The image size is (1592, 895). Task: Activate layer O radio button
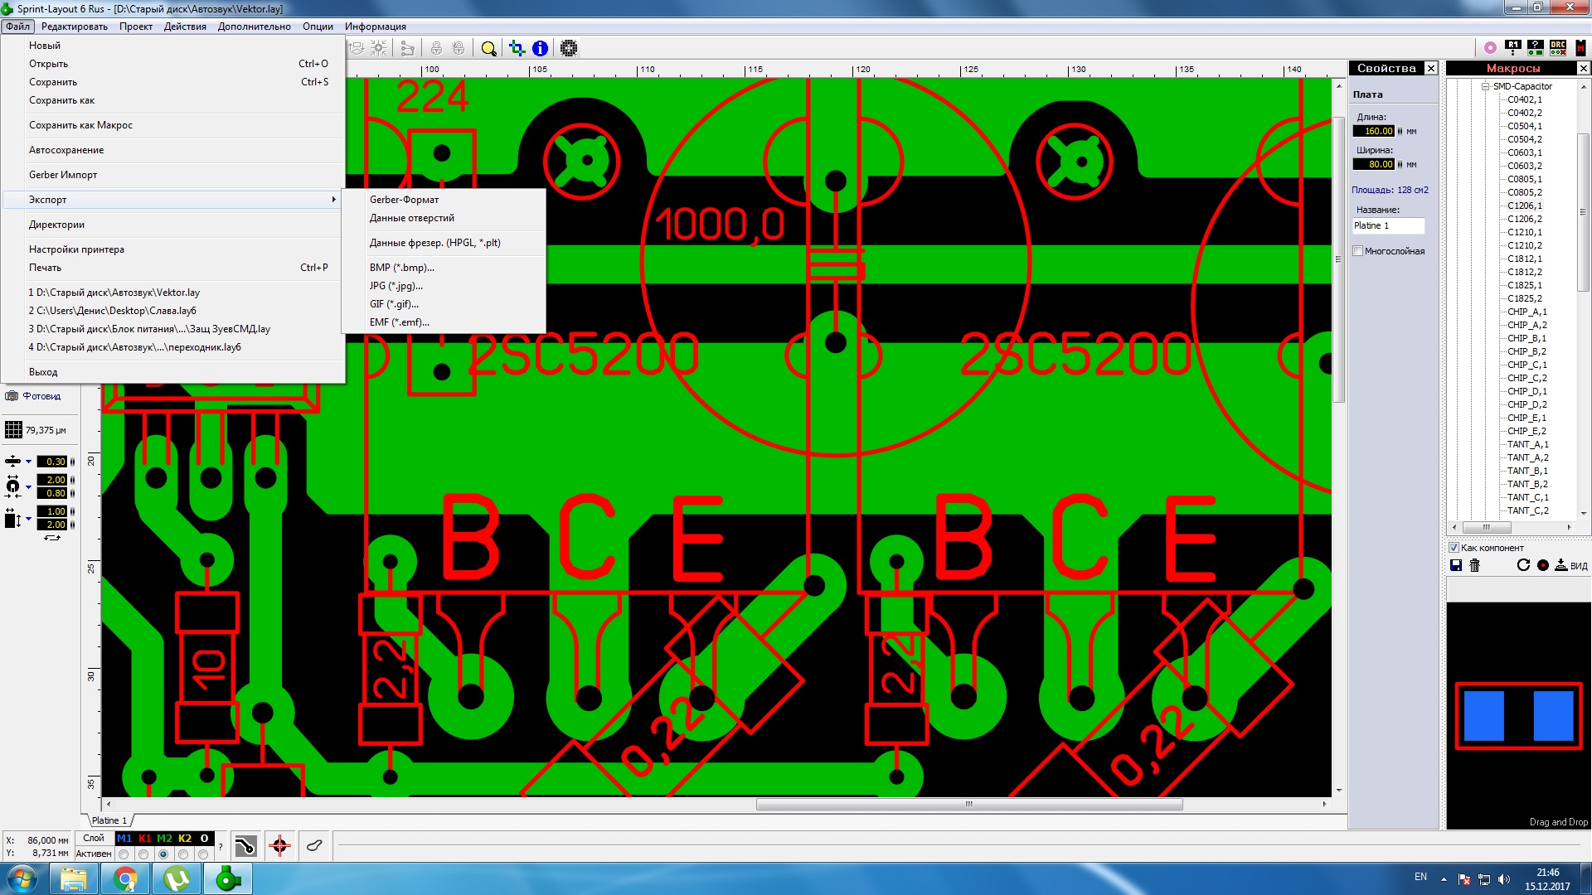click(x=203, y=854)
